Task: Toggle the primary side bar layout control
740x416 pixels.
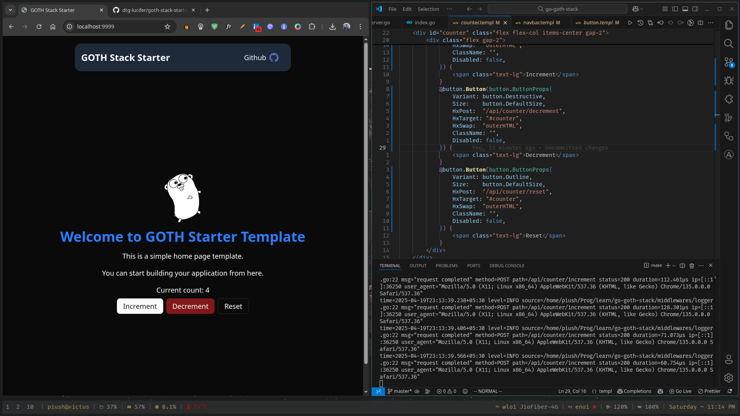Action: 676,9
